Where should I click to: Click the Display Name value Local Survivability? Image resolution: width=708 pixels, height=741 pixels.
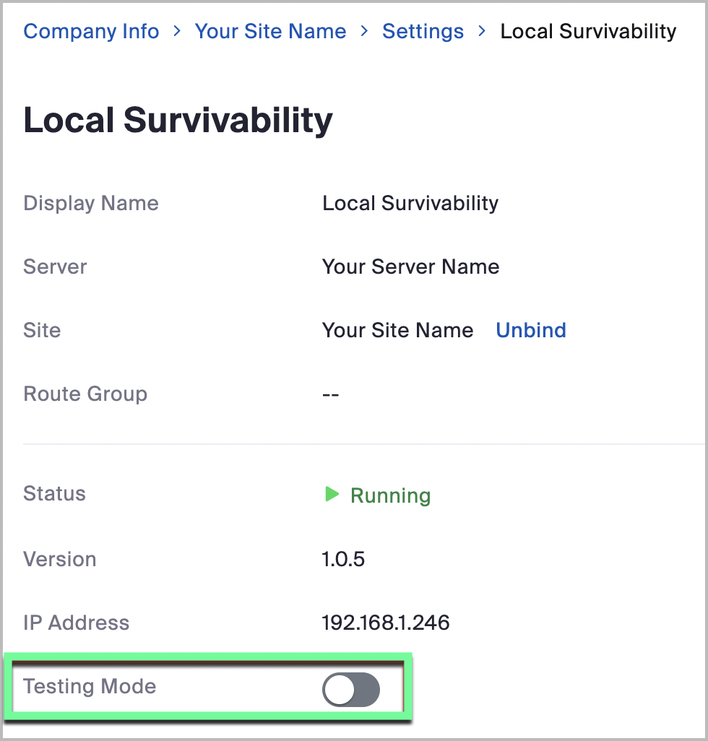[x=410, y=203]
